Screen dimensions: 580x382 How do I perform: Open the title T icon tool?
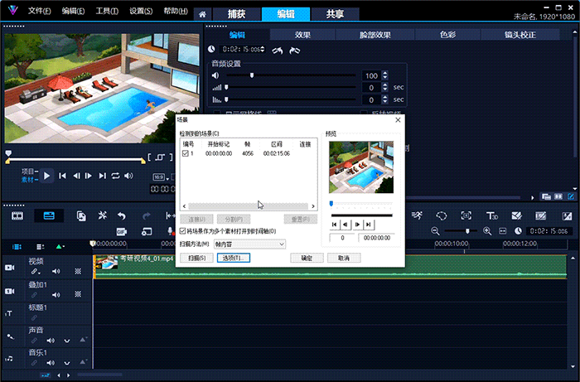[491, 215]
